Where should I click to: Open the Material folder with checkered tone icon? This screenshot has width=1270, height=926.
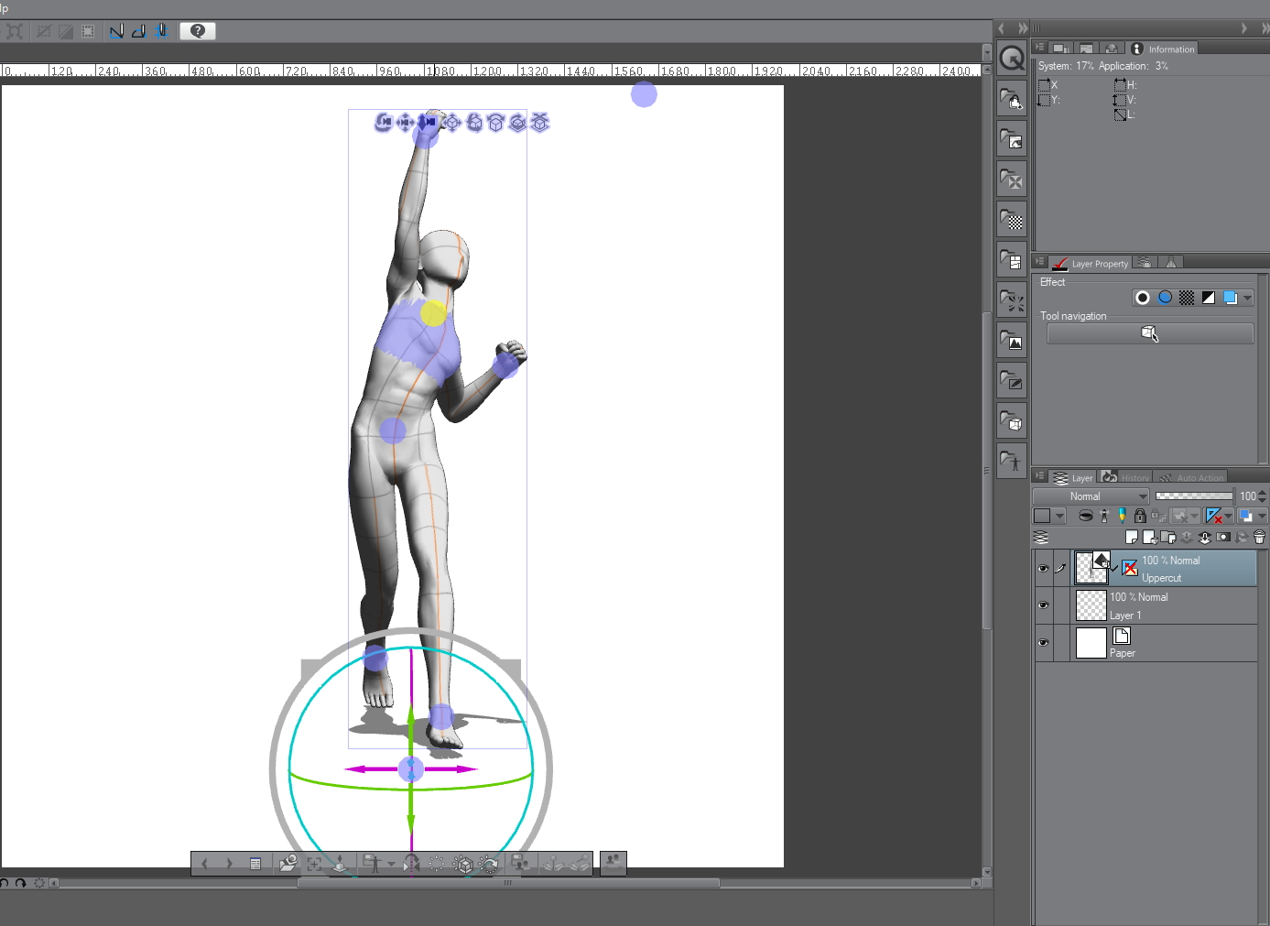(x=1012, y=220)
